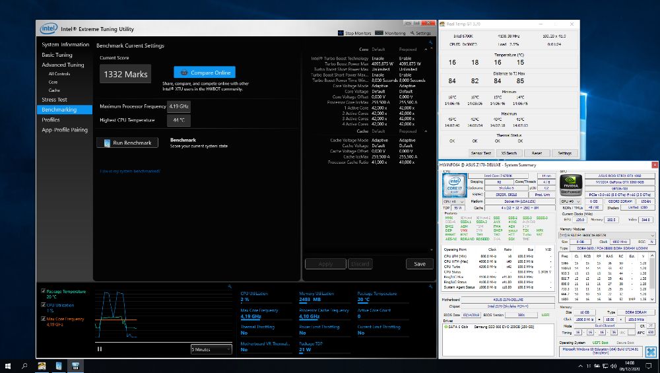The width and height of the screenshot is (660, 373).
Task: Open taskbar Search
Action: pyautogui.click(x=24, y=366)
